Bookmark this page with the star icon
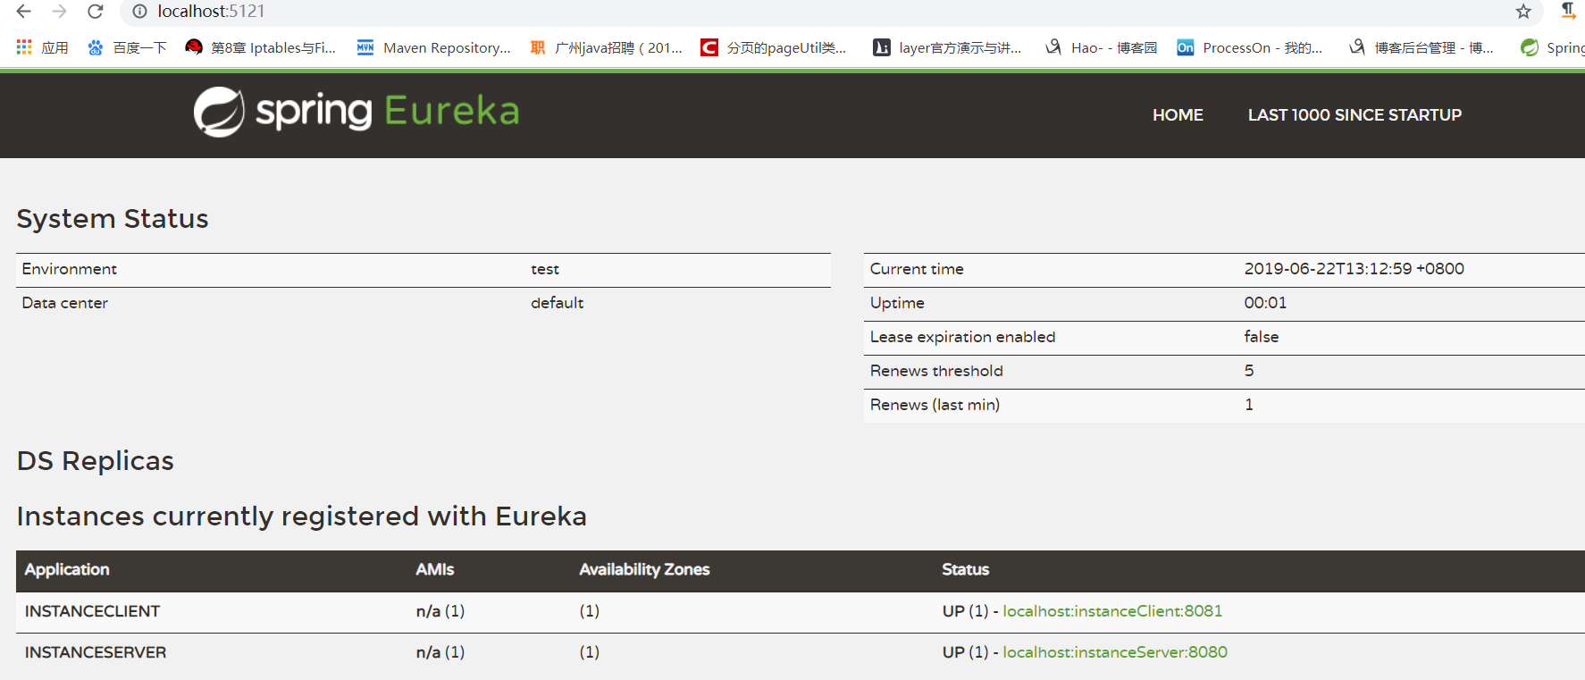Image resolution: width=1585 pixels, height=680 pixels. coord(1523,12)
